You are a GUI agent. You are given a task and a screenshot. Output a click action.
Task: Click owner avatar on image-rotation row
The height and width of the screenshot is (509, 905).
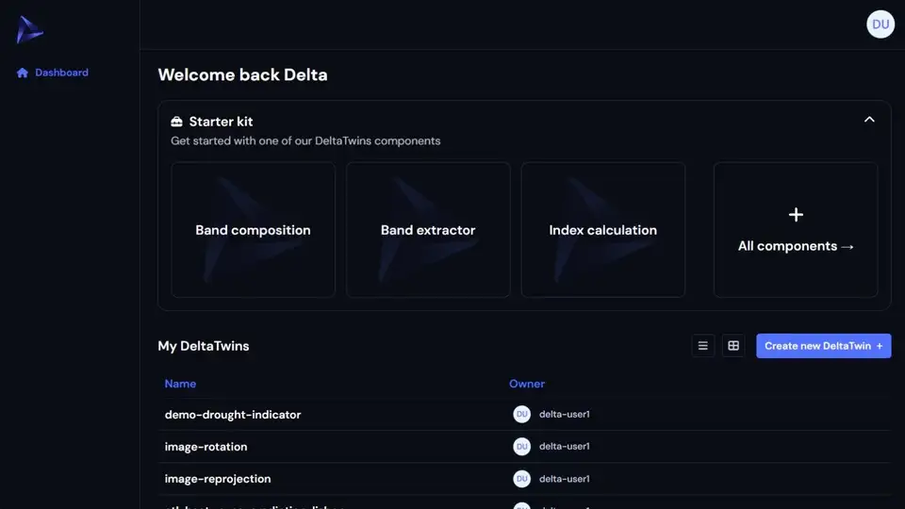coord(521,447)
